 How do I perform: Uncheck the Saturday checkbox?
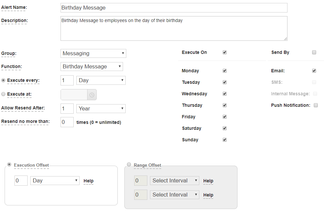(x=225, y=128)
